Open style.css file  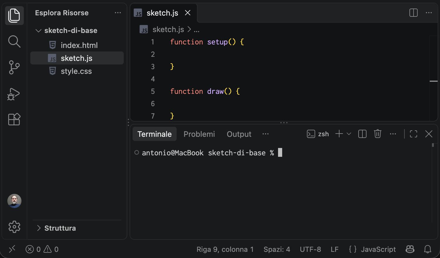77,71
